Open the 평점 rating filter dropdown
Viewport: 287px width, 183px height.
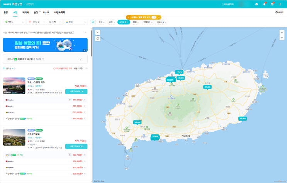(136, 22)
